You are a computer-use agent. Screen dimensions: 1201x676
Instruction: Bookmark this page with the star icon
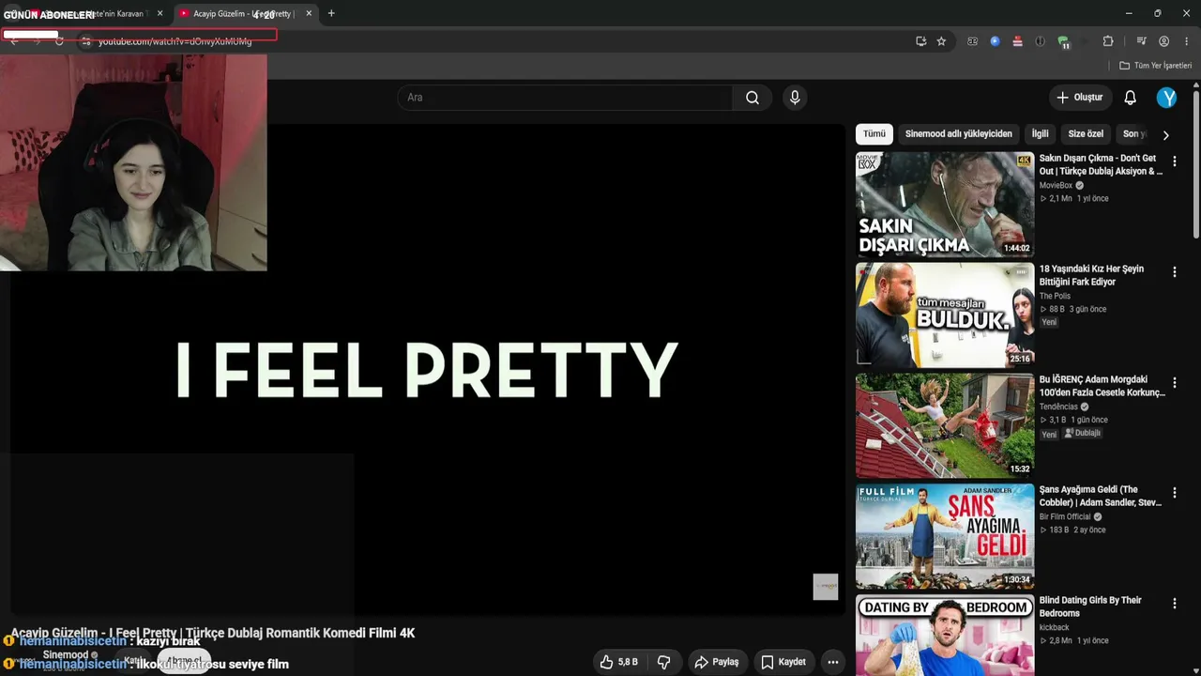click(941, 41)
